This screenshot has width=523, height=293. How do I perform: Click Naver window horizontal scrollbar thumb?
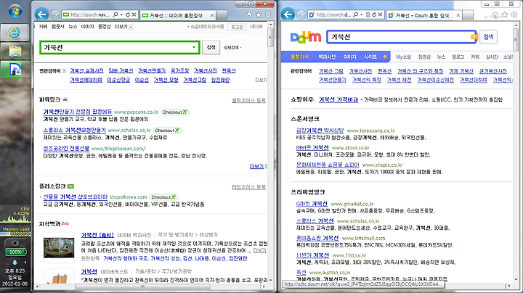(x=143, y=286)
